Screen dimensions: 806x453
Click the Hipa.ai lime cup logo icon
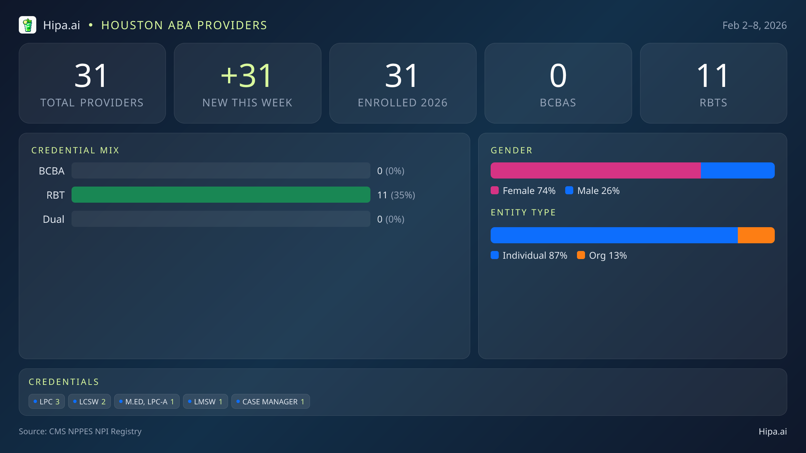pos(28,25)
